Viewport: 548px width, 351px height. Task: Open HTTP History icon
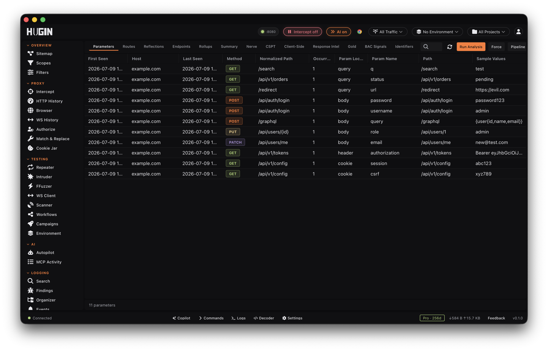pyautogui.click(x=30, y=101)
